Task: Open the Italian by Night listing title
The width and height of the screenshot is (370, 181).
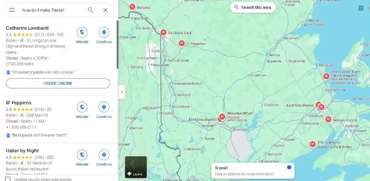Action: (x=22, y=151)
